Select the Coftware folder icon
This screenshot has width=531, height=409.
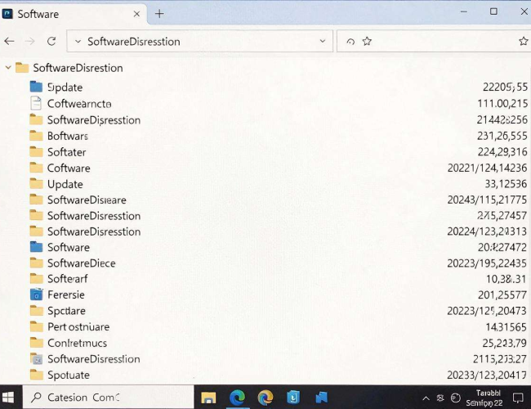click(x=36, y=168)
